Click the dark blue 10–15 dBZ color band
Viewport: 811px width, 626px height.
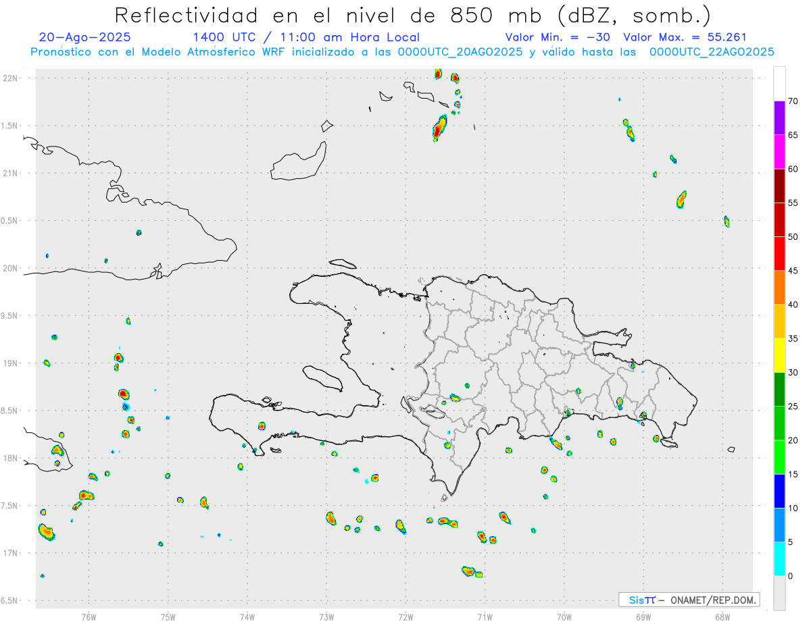coord(779,491)
